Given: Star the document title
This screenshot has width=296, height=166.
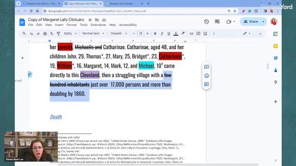Looking at the screenshot, I should coord(90,20).
